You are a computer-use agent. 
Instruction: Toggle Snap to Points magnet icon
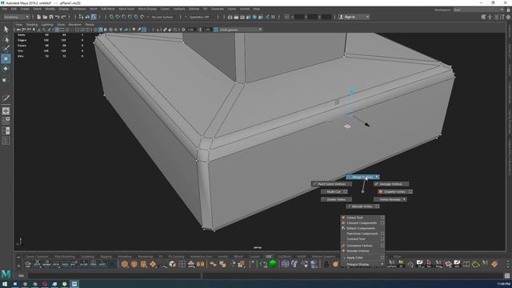coord(124,17)
